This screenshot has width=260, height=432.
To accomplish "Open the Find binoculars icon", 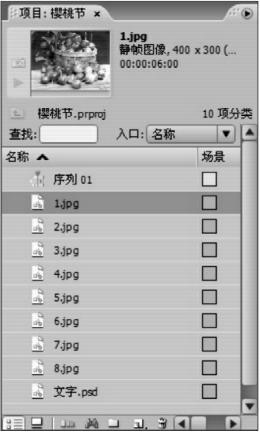I will [92, 423].
